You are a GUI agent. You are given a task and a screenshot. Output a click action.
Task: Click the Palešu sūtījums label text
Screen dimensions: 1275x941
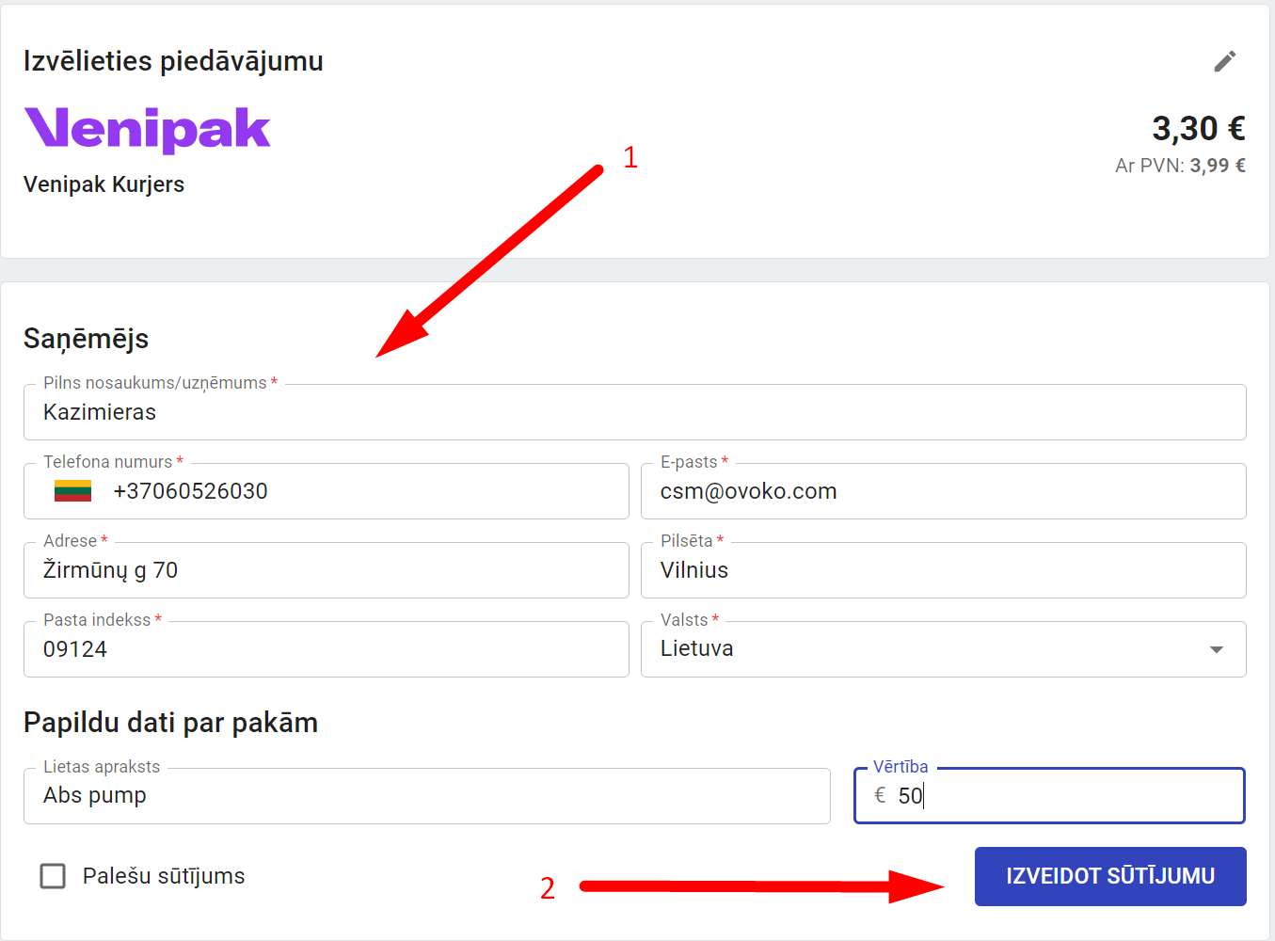(x=164, y=876)
